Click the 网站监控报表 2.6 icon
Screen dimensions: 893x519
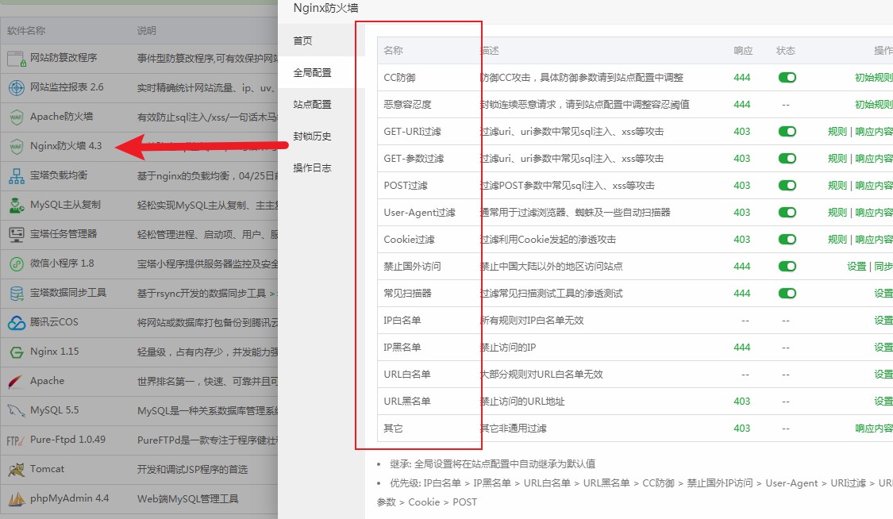pyautogui.click(x=17, y=87)
